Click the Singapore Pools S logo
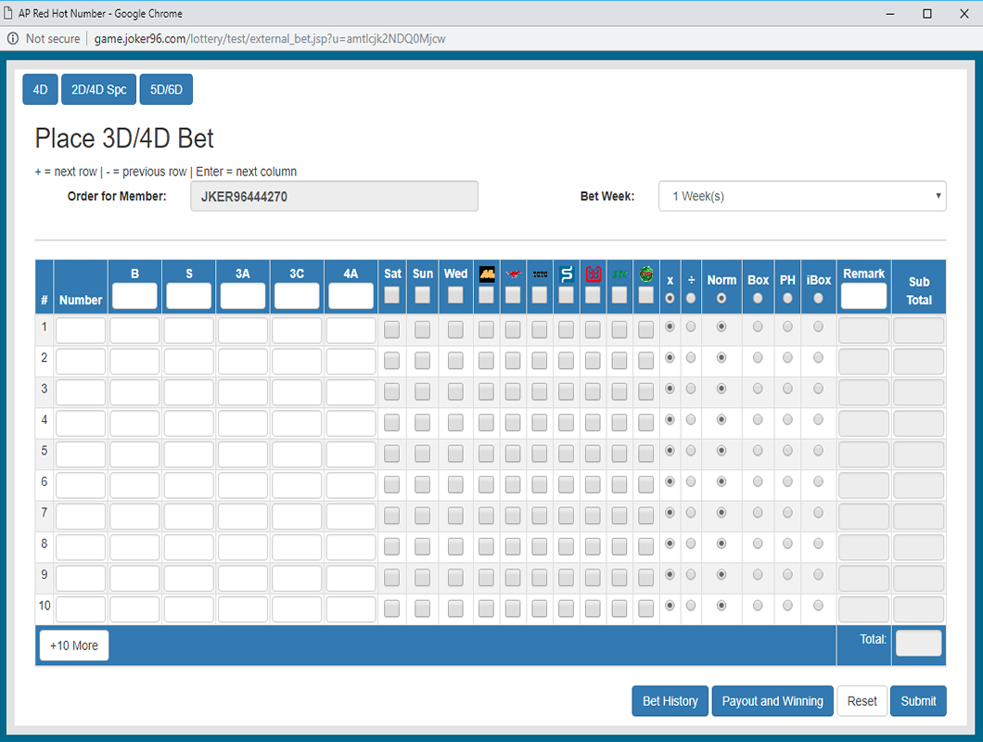The height and width of the screenshot is (742, 983). [x=567, y=275]
